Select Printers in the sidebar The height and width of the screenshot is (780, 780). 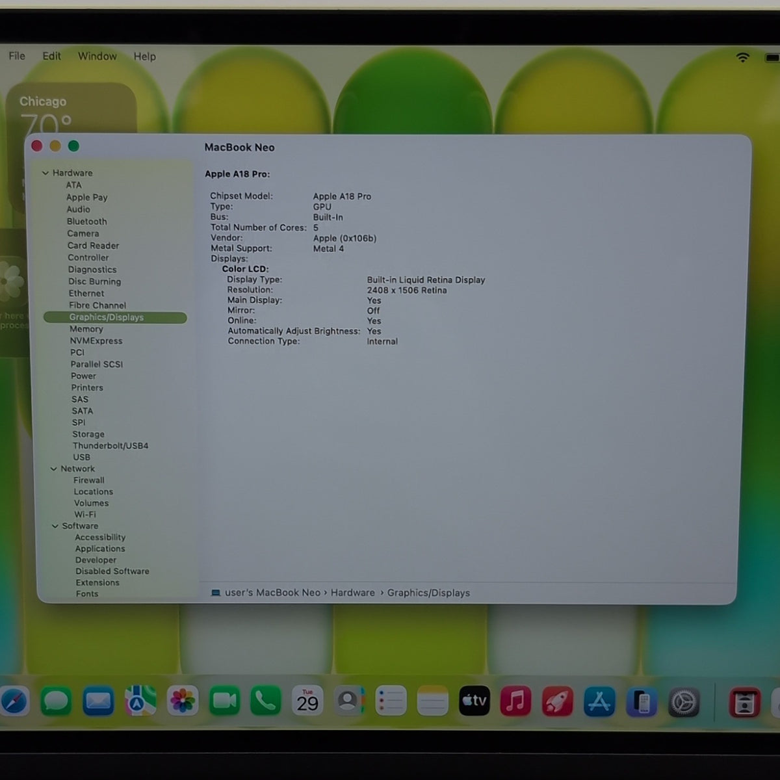click(x=87, y=387)
